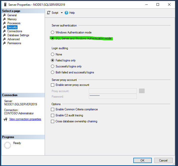
Task: Maximize the Server Properties window
Action: (x=158, y=4)
